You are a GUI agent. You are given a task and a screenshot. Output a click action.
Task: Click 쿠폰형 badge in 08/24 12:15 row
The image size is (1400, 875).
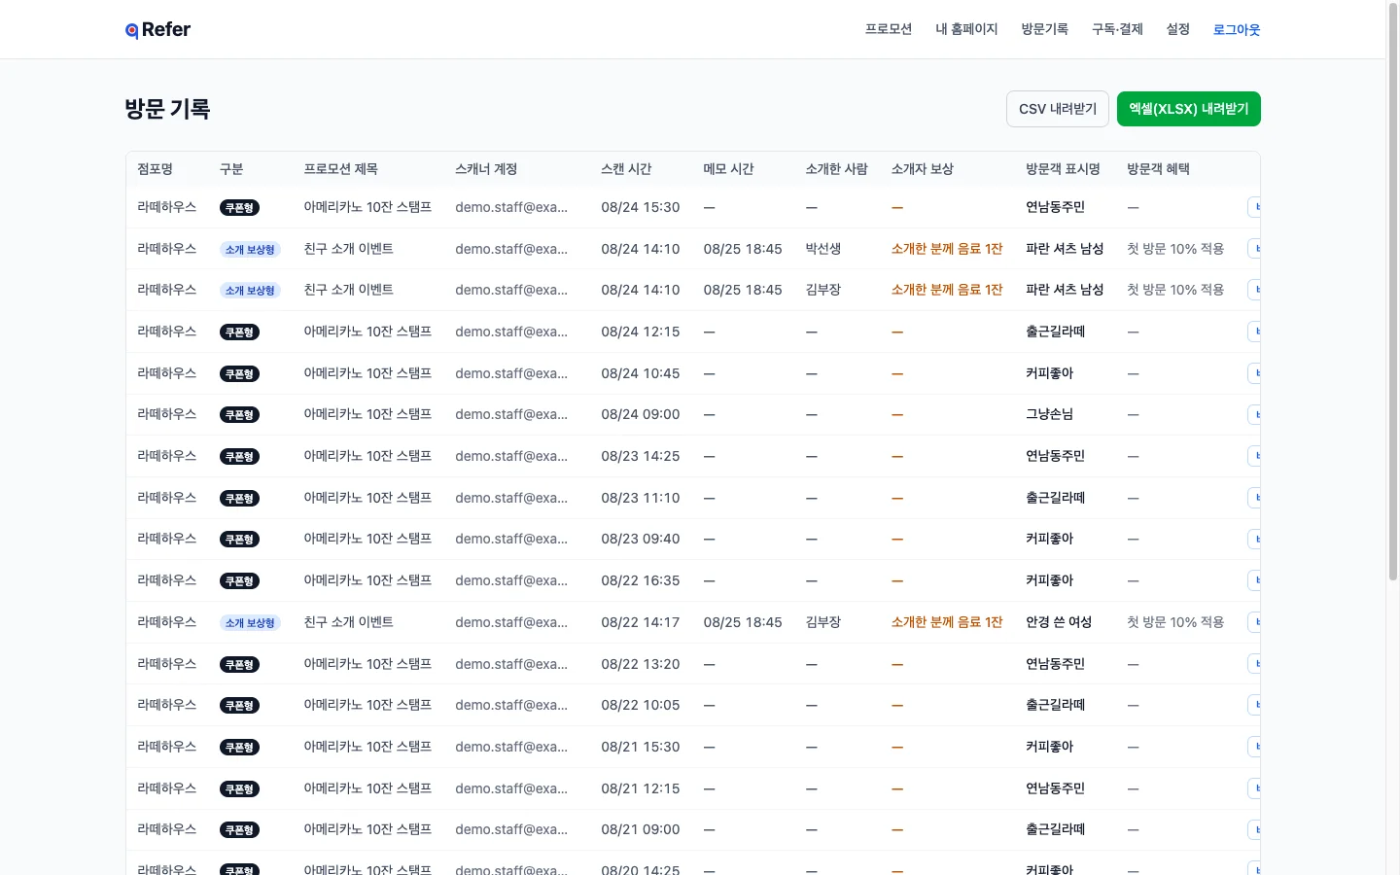click(239, 332)
